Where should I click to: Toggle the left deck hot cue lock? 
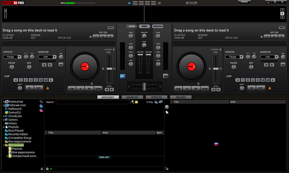pyautogui.click(x=90, y=37)
